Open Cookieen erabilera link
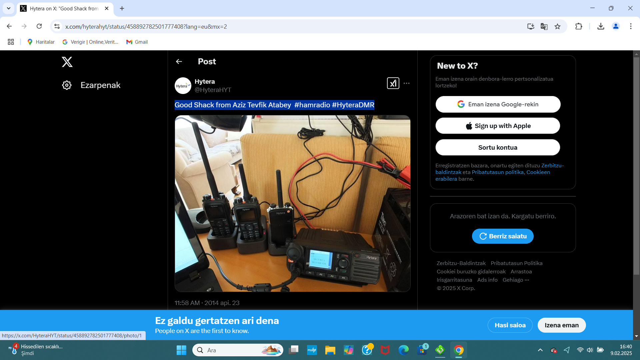640x360 pixels. point(538,172)
